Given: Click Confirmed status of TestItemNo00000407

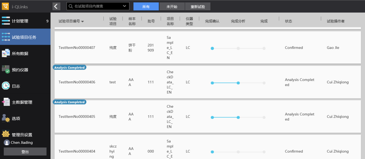Looking at the screenshot, I should (x=294, y=48).
